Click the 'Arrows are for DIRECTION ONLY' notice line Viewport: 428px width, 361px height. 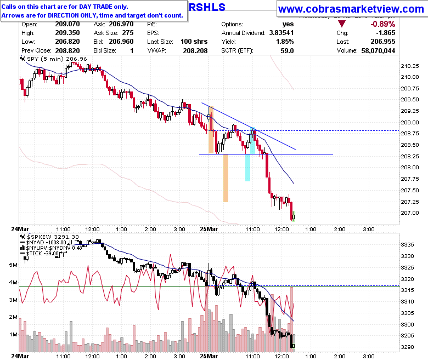92,15
